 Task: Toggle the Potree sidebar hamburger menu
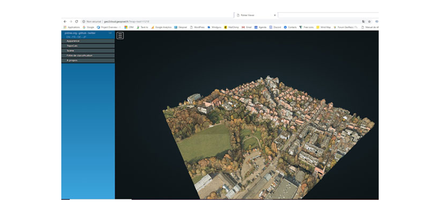click(120, 36)
